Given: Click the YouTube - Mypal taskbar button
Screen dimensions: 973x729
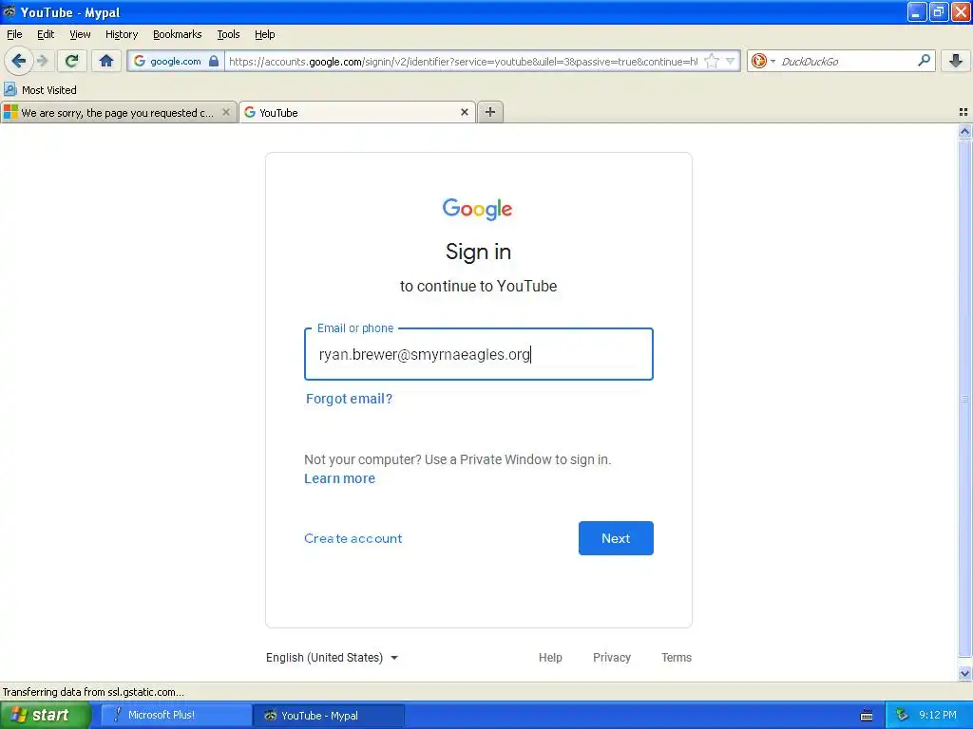Looking at the screenshot, I should point(329,715).
